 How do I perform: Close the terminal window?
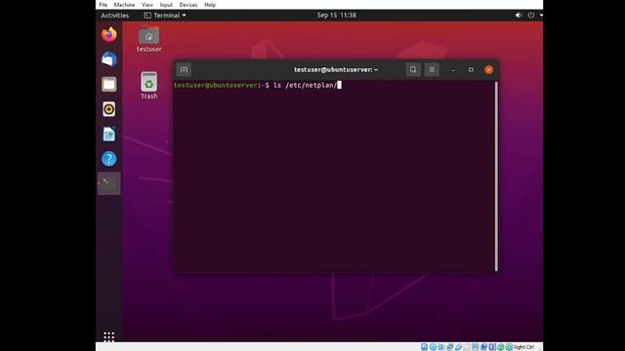[x=488, y=69]
